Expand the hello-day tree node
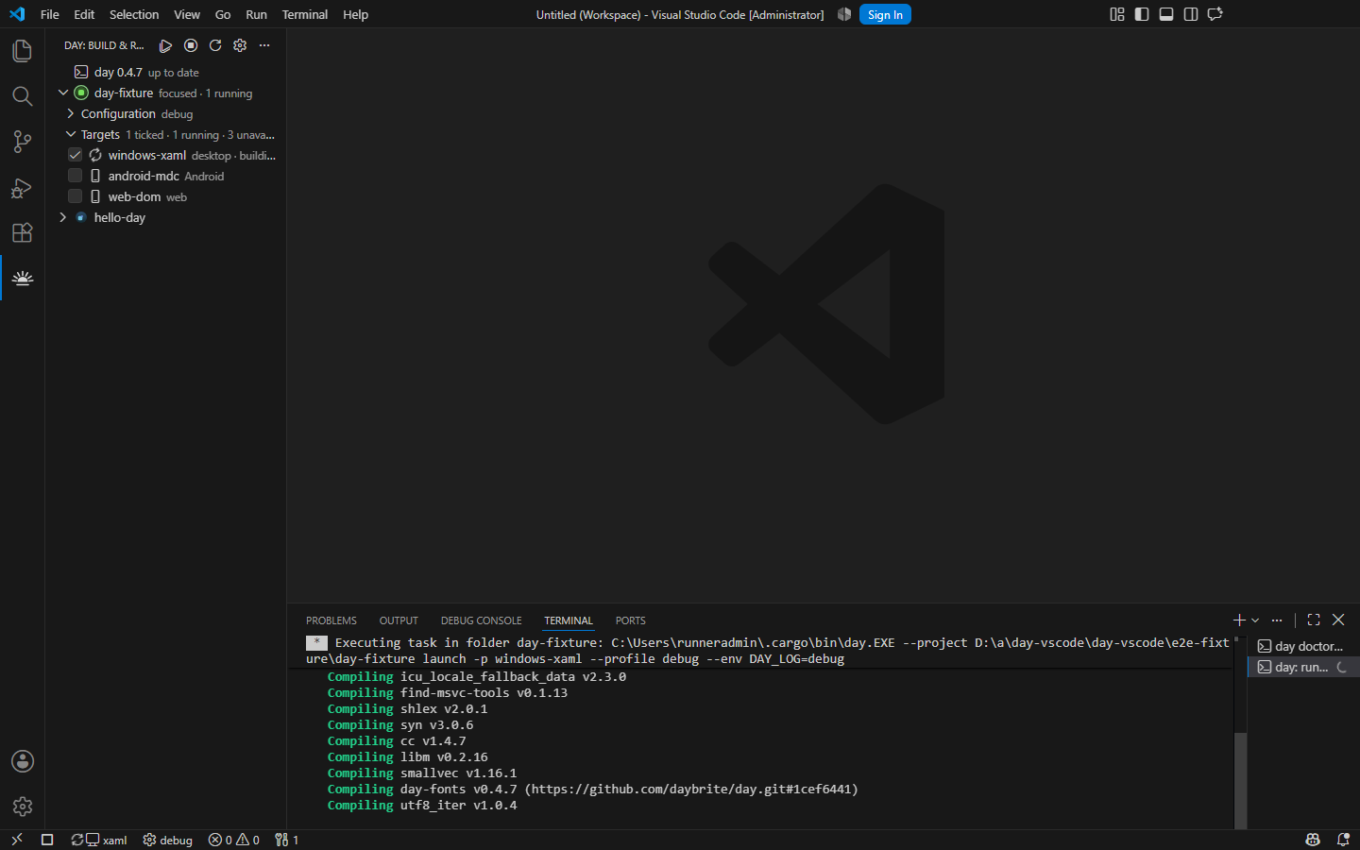This screenshot has height=850, width=1360. tap(63, 217)
